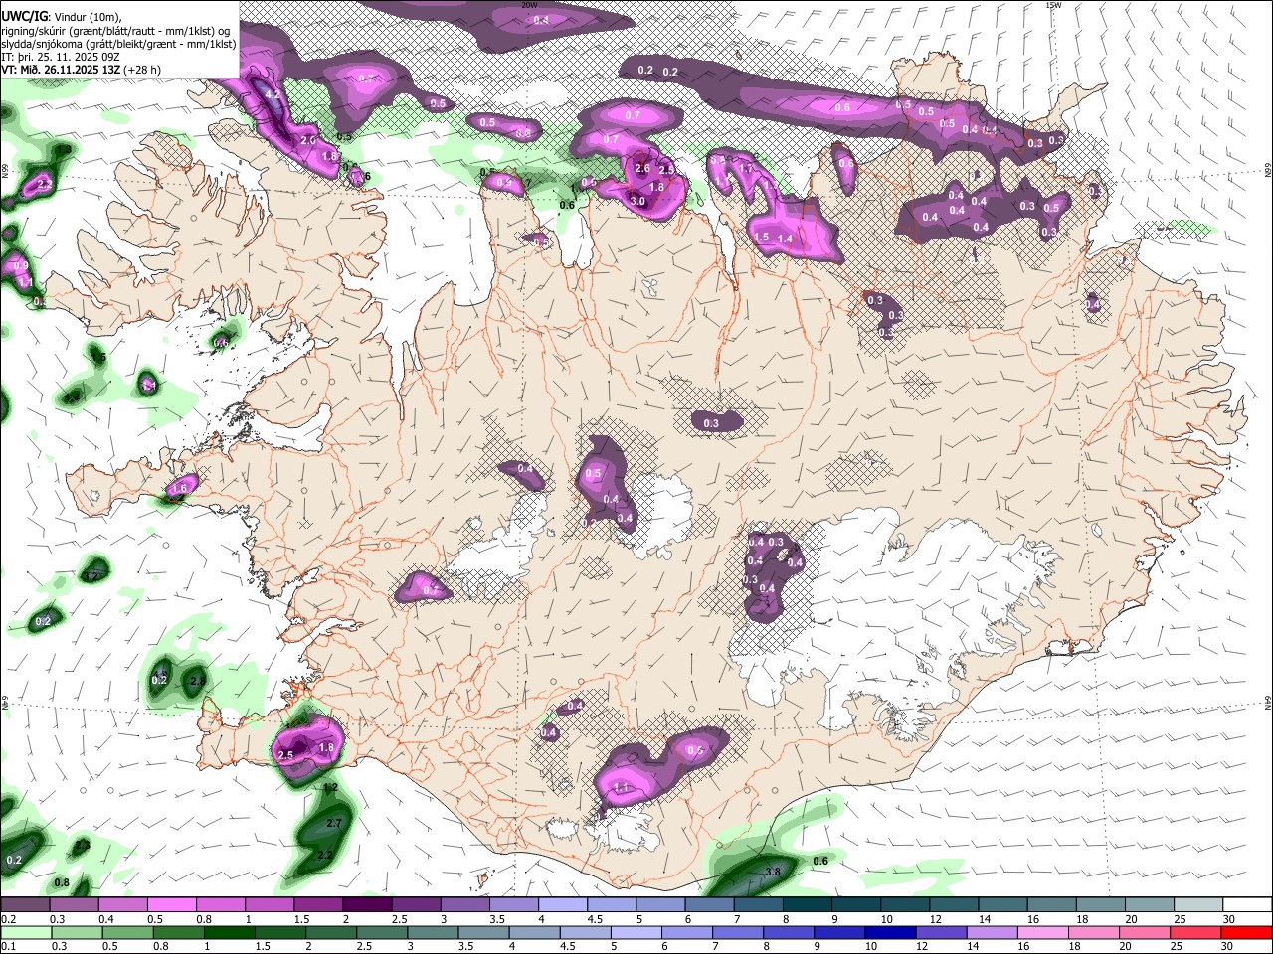Select the darkest purple 2–2.5 snow swatch

[x=367, y=904]
